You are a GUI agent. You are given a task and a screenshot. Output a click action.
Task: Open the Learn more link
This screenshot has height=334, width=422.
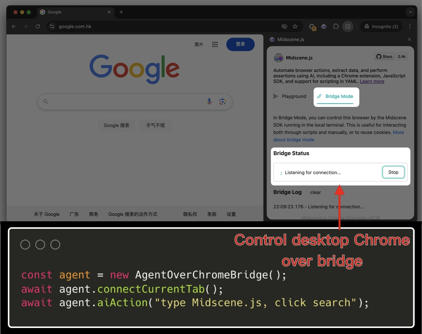372,82
